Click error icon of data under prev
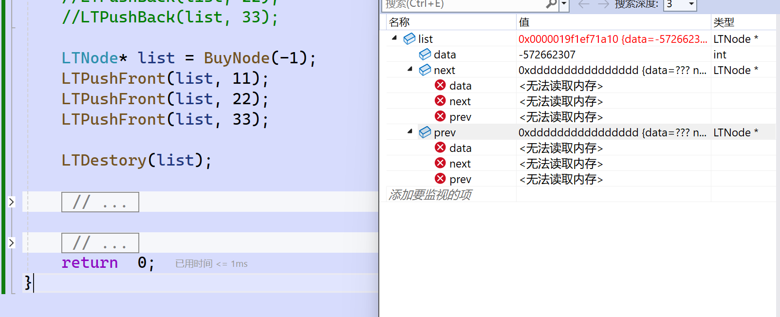This screenshot has height=317, width=780. [x=440, y=148]
